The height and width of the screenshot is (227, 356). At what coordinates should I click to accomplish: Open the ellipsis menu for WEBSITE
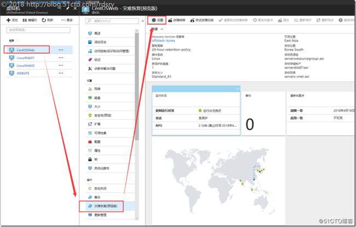(x=61, y=73)
